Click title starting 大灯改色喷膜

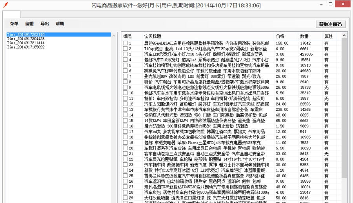click(204, 198)
